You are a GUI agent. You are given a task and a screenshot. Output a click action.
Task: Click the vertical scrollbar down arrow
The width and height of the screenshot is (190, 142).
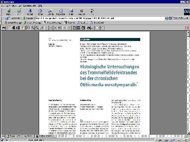click(x=188, y=133)
